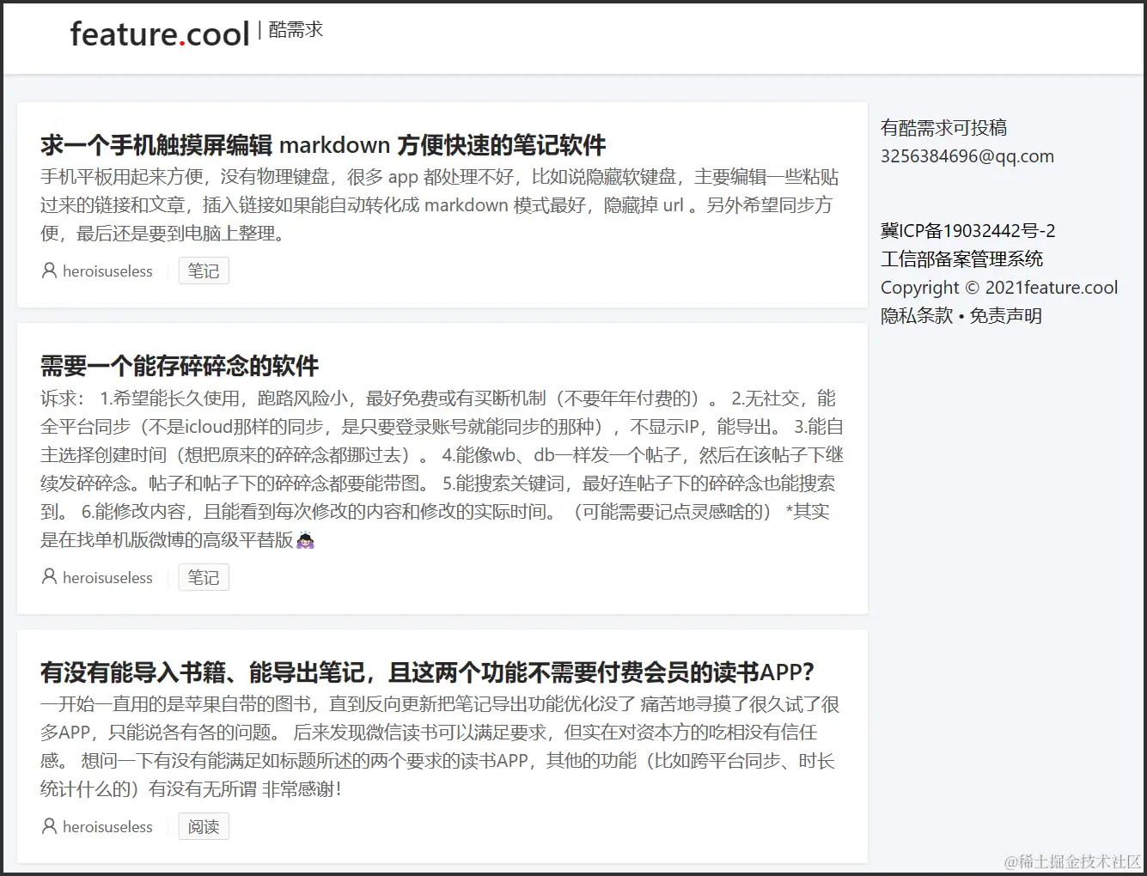The image size is (1147, 876).
Task: Click 碎碎念 post description starting 诉求
Action: (442, 469)
